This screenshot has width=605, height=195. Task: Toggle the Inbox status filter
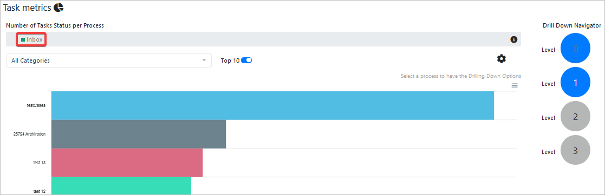pos(31,39)
